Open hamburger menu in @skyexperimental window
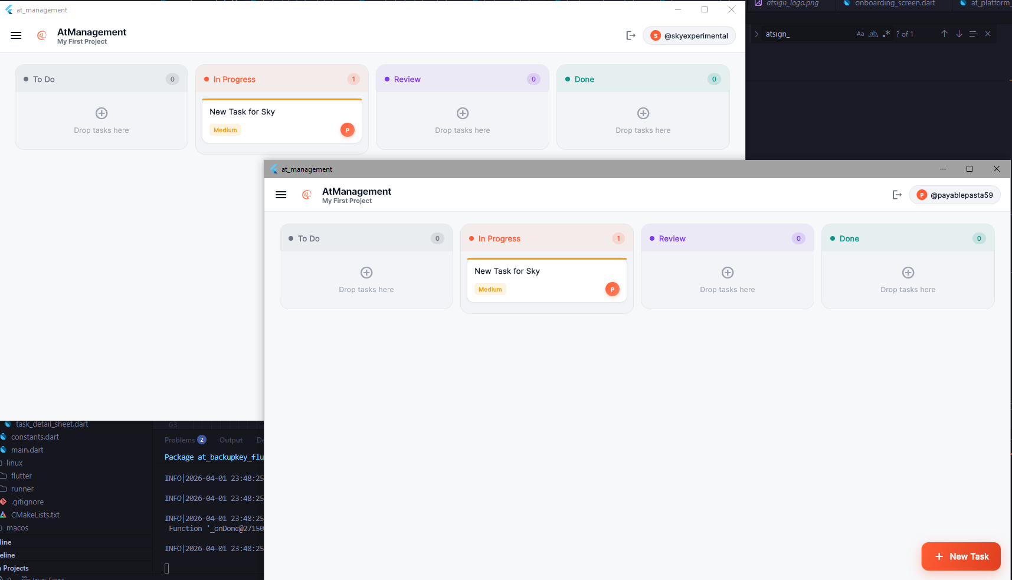 pos(16,35)
